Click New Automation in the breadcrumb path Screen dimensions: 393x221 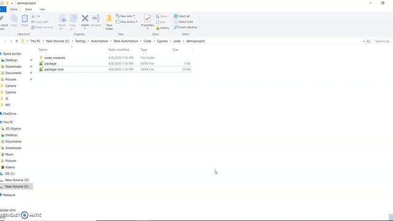(x=126, y=41)
